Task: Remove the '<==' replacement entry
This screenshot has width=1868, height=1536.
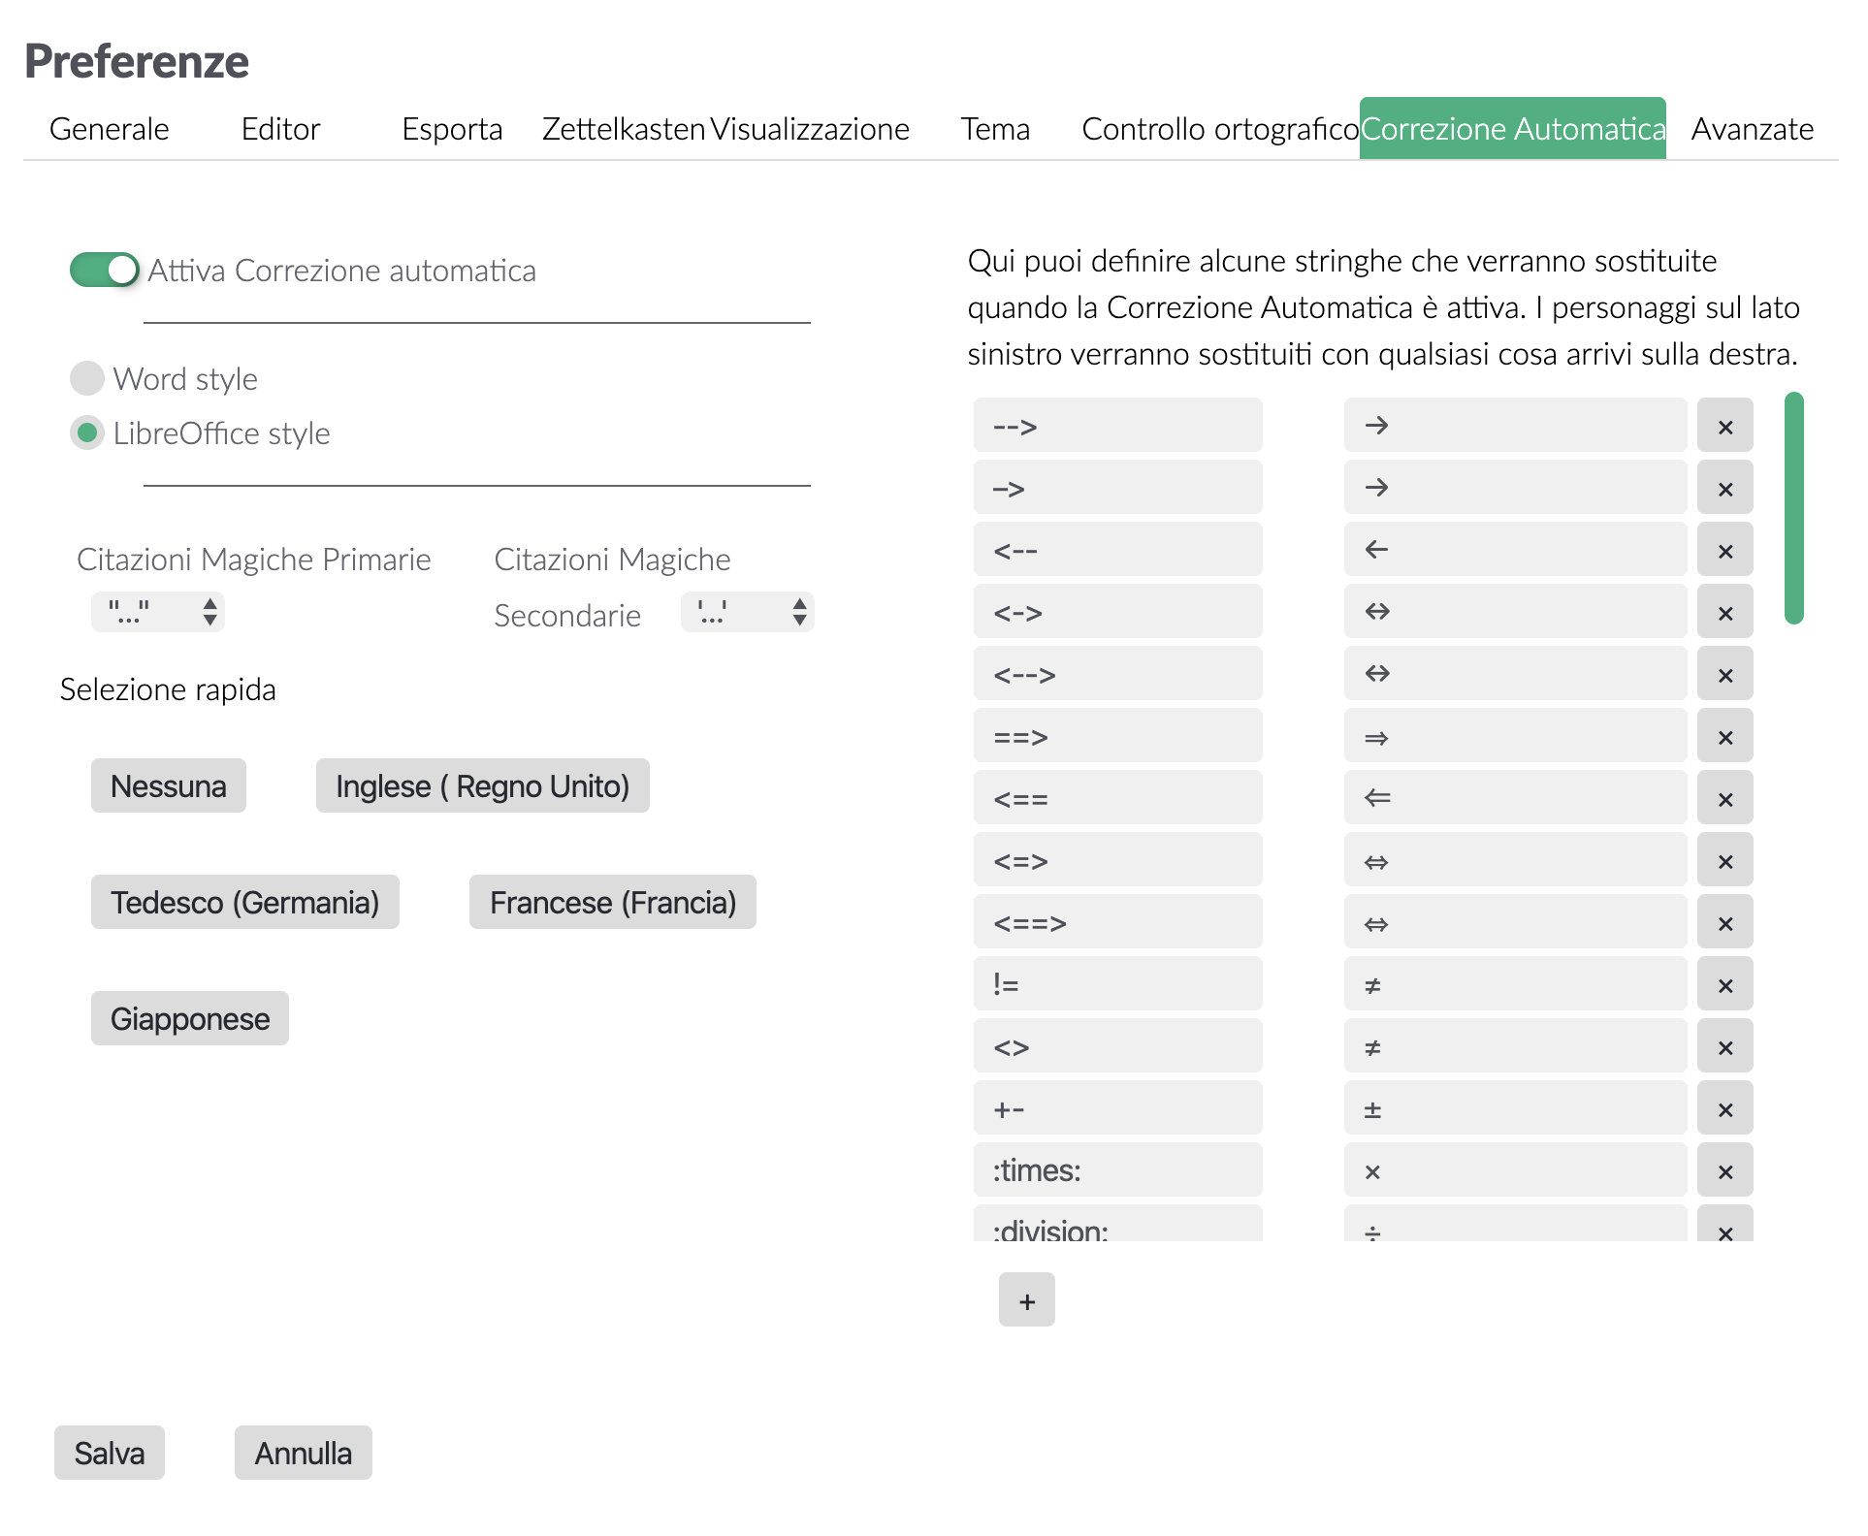Action: 1724,798
